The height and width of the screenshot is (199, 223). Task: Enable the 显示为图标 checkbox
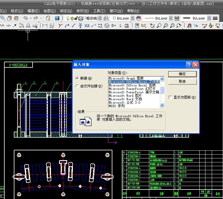pos(171,98)
